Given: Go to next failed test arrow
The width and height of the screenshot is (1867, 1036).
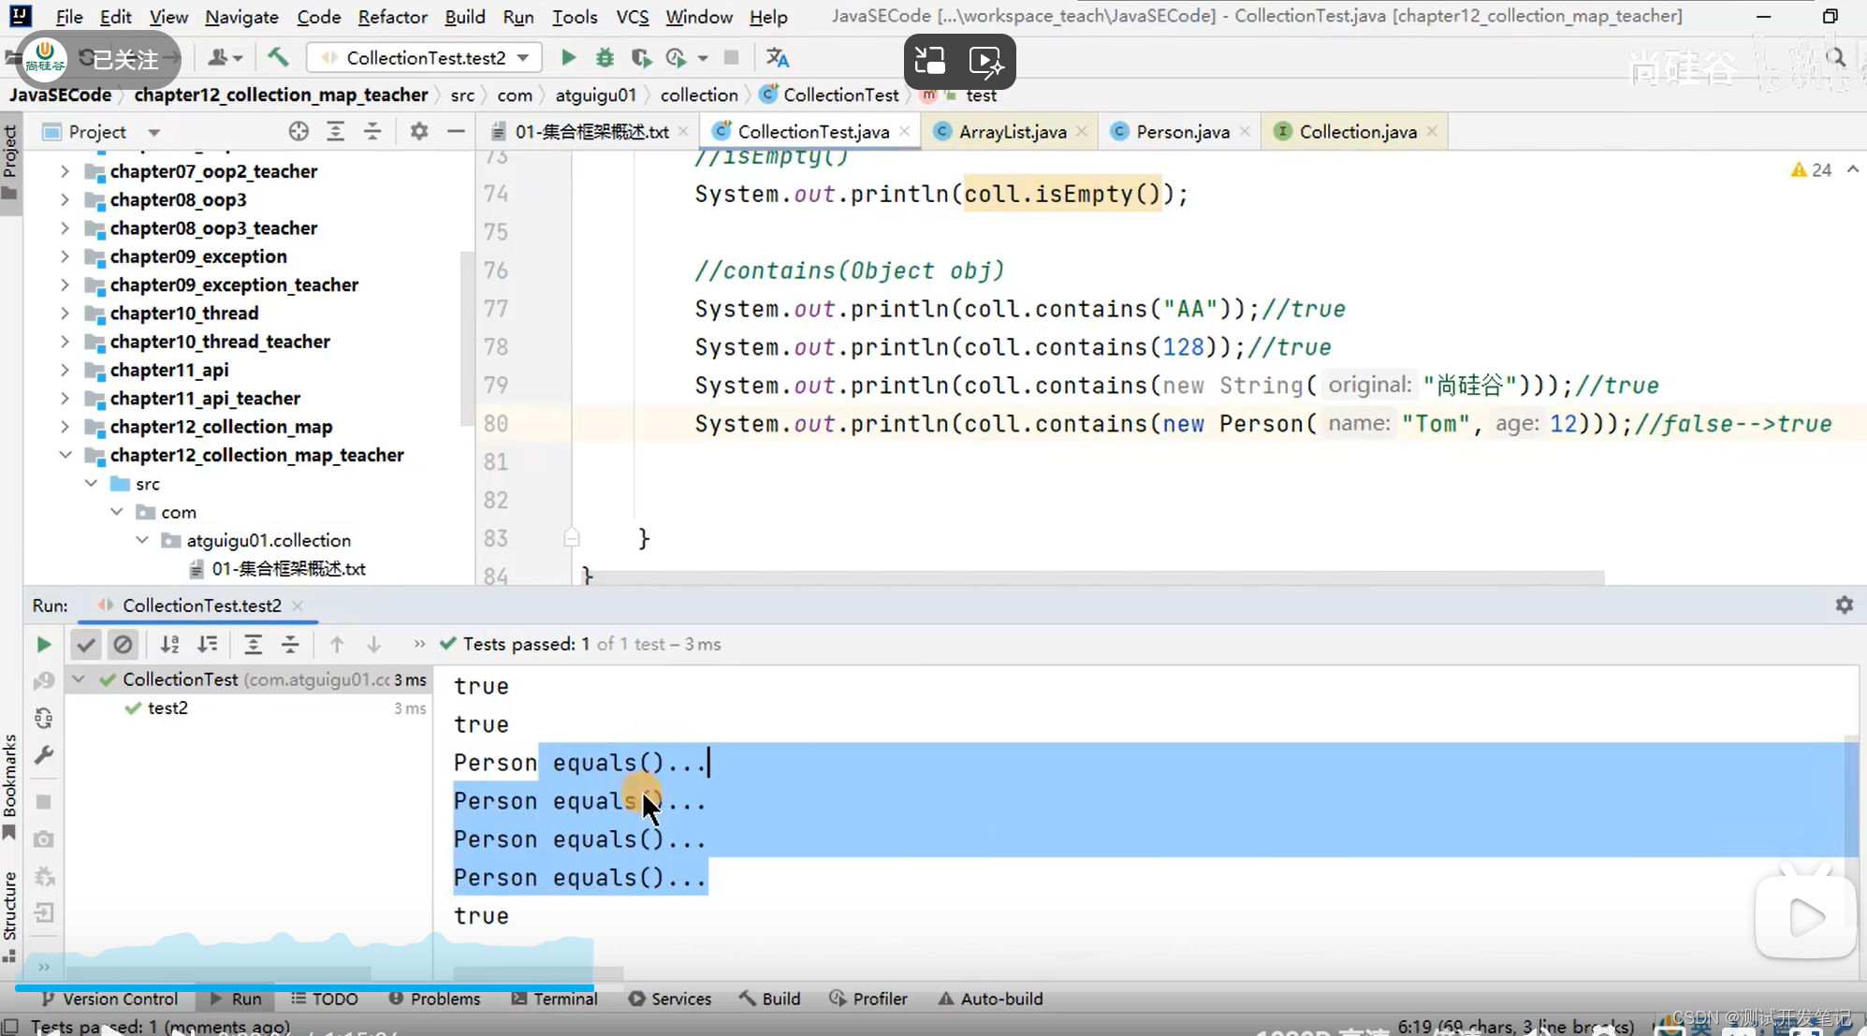Looking at the screenshot, I should click(x=373, y=644).
